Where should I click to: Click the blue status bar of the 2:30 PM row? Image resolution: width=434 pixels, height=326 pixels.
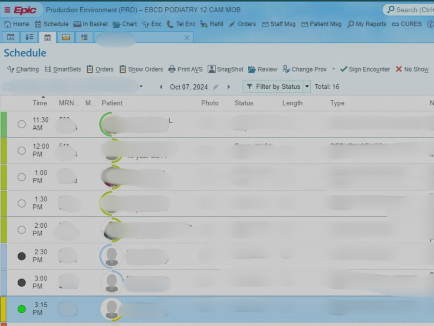tap(3, 256)
